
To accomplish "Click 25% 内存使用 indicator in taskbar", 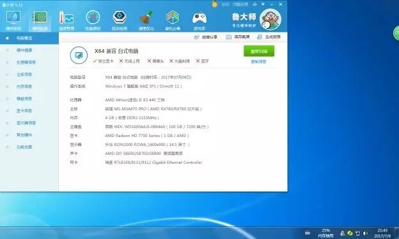I will 325,233.
